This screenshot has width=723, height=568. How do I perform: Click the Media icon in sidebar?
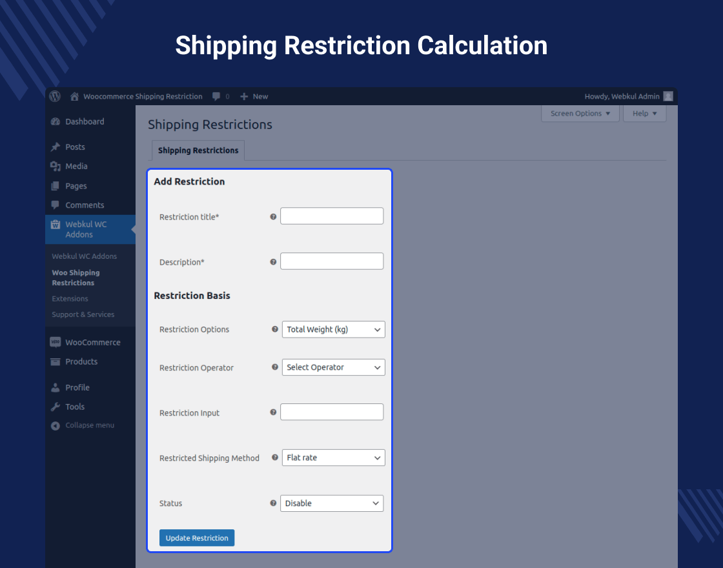tap(56, 167)
